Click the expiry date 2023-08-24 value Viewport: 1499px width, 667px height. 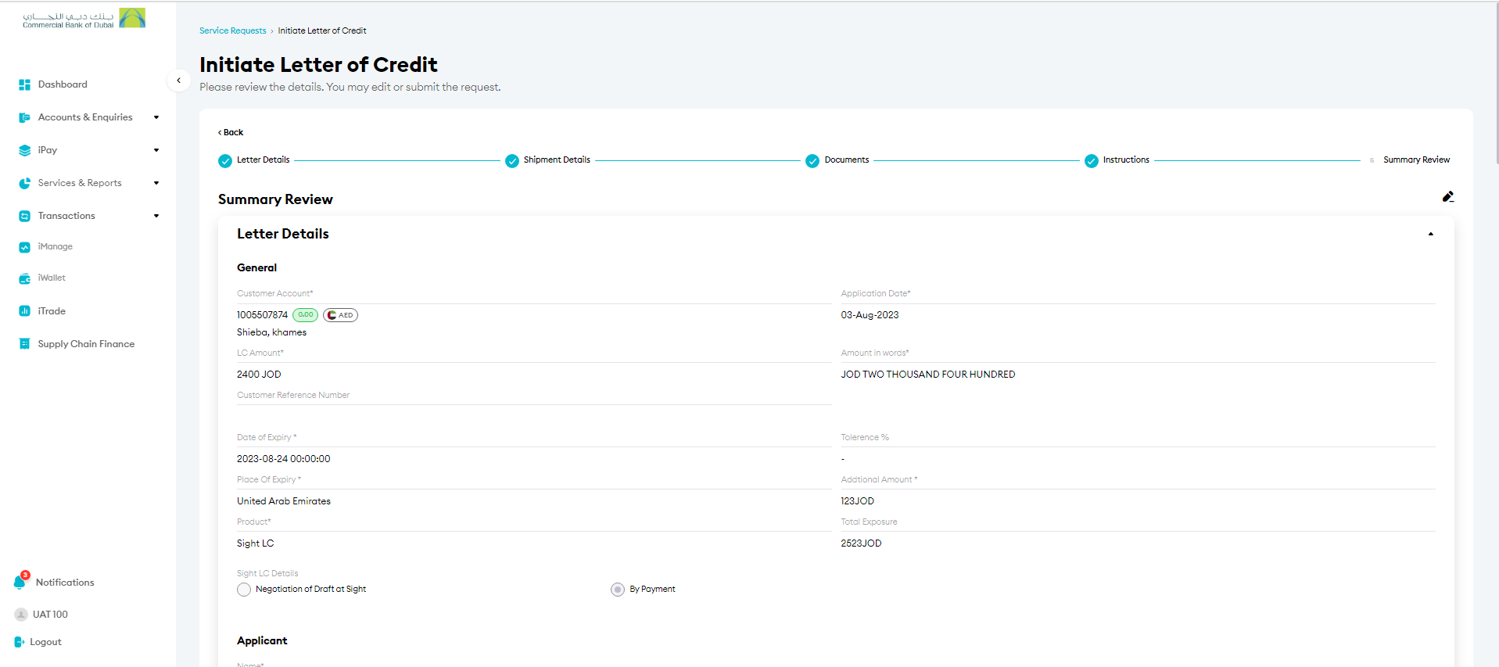tap(283, 459)
